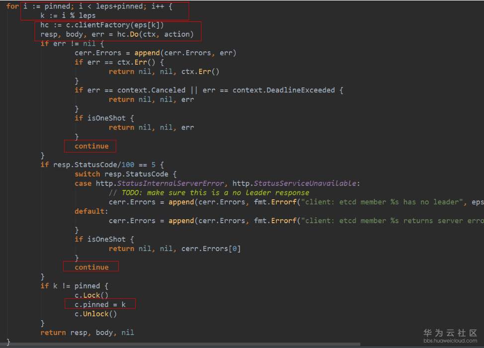Click 'context.Canceled' in the condition

(151, 90)
